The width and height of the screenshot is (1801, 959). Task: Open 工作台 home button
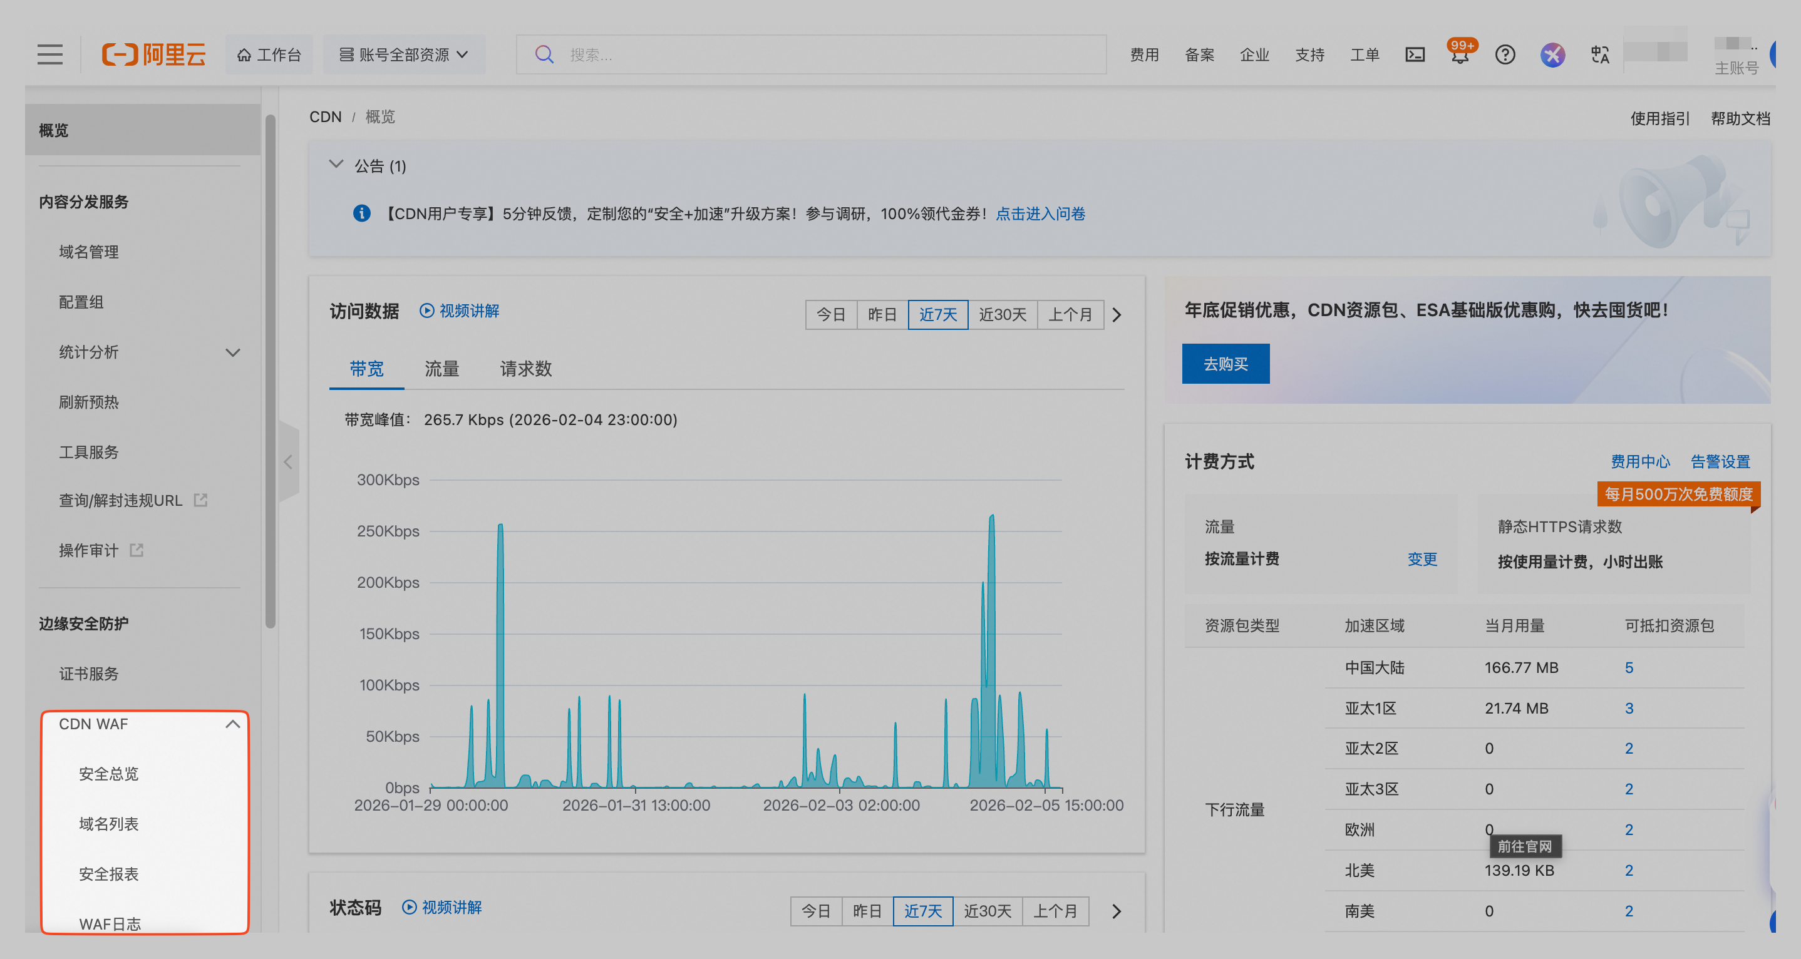(269, 54)
